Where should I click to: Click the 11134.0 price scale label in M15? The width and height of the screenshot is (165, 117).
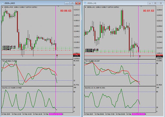(x=77, y=37)
